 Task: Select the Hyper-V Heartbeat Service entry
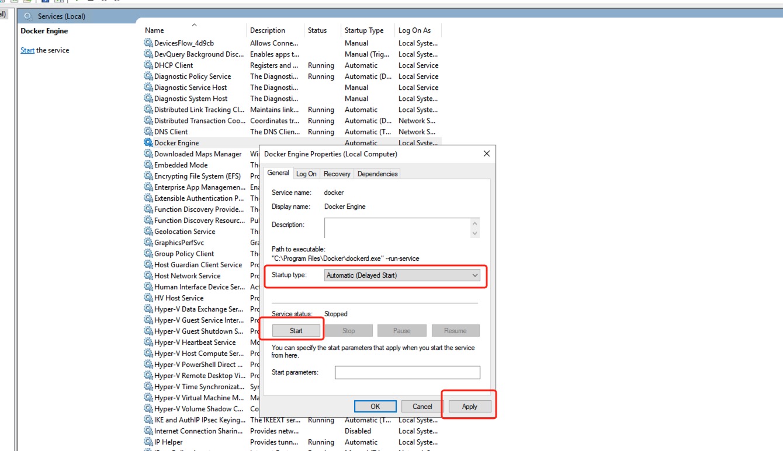tap(195, 342)
